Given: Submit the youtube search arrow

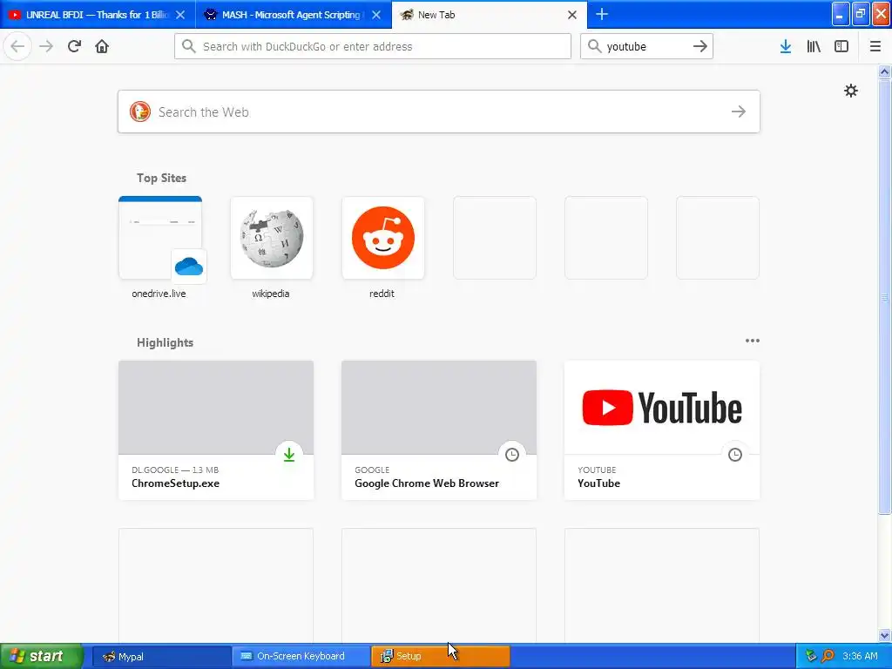Looking at the screenshot, I should tap(700, 46).
